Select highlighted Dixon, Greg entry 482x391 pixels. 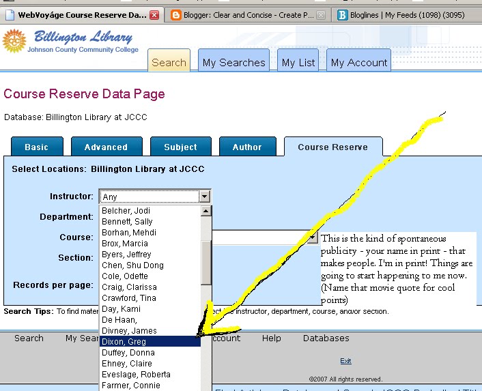(150, 342)
